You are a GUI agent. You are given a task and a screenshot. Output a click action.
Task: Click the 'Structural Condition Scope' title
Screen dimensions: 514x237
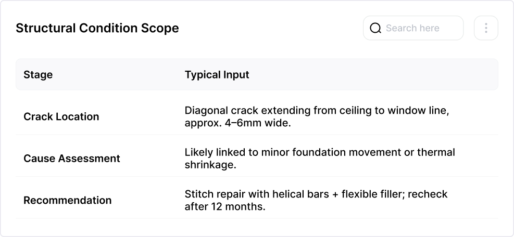click(97, 28)
